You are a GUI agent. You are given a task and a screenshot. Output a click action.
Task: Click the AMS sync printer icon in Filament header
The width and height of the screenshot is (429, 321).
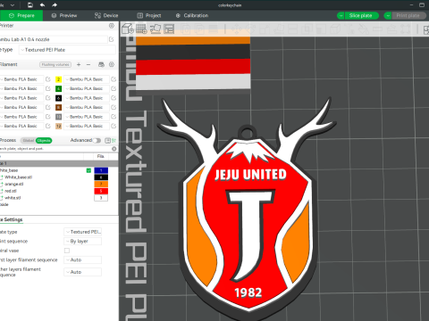click(x=101, y=64)
